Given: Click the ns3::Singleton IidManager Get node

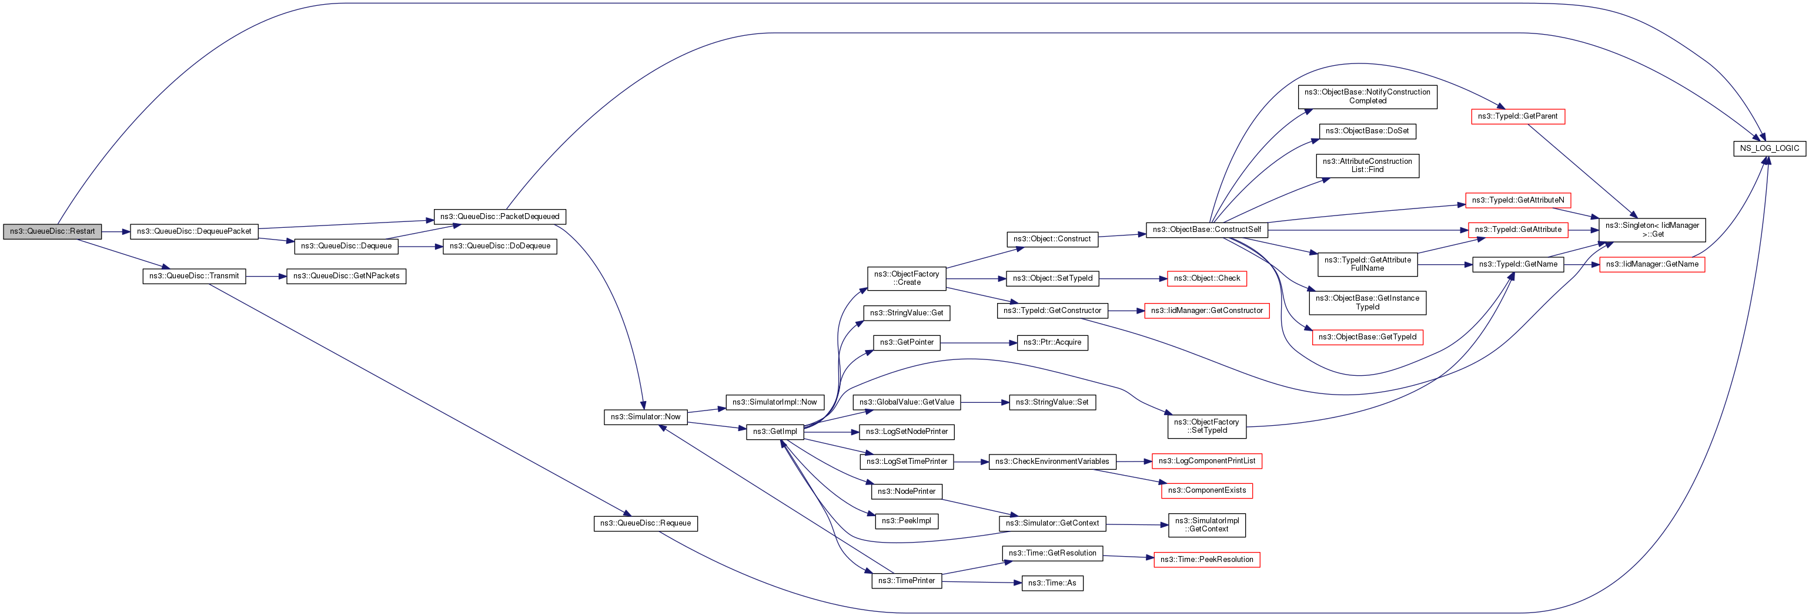Looking at the screenshot, I should coord(1651,230).
